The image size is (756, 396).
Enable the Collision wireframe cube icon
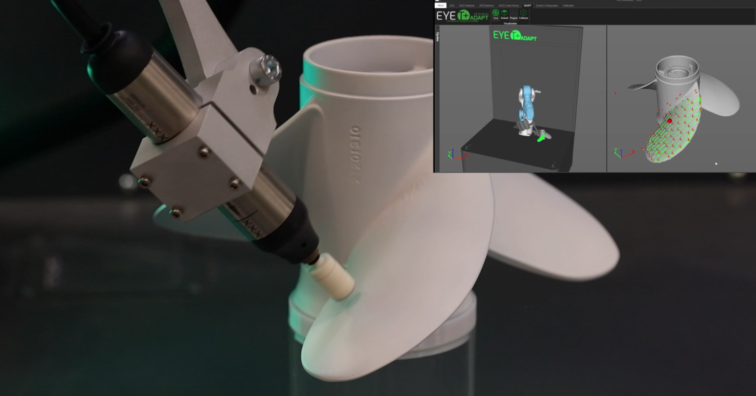523,14
